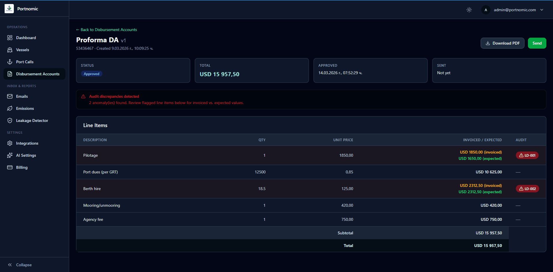Click the AI Settings icon
This screenshot has height=272, width=553.
pyautogui.click(x=10, y=155)
